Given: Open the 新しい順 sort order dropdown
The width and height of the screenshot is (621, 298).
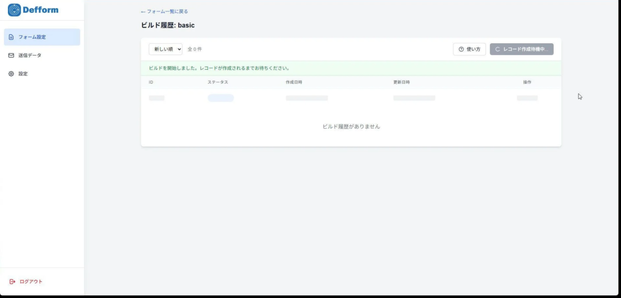Looking at the screenshot, I should (x=166, y=49).
